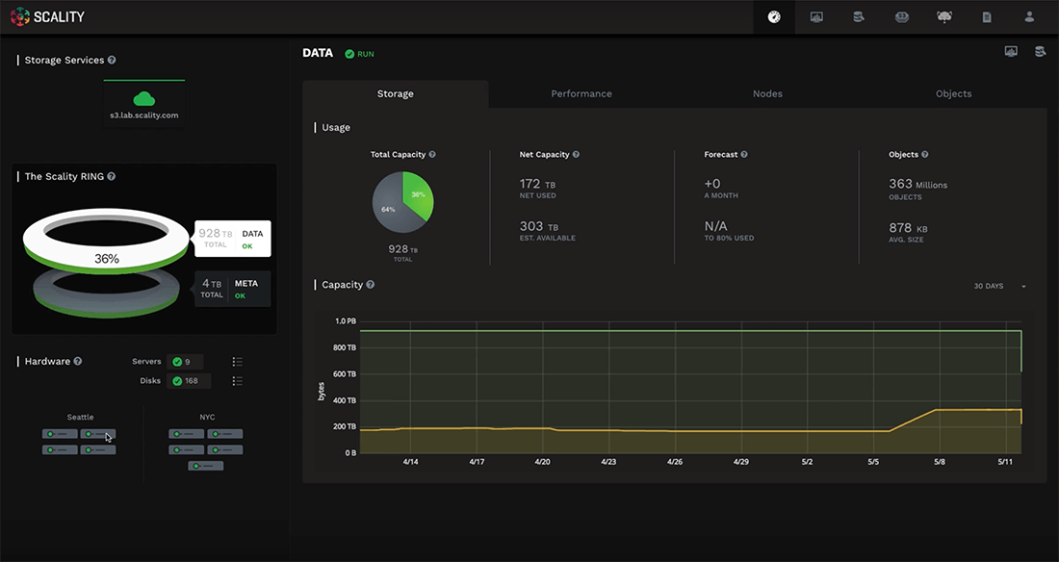Image resolution: width=1059 pixels, height=562 pixels.
Task: Select the database search icon in DATA panel header
Action: coord(1040,51)
